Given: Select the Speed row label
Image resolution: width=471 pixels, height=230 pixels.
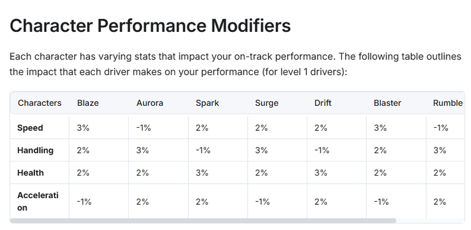Looking at the screenshot, I should coord(30,128).
